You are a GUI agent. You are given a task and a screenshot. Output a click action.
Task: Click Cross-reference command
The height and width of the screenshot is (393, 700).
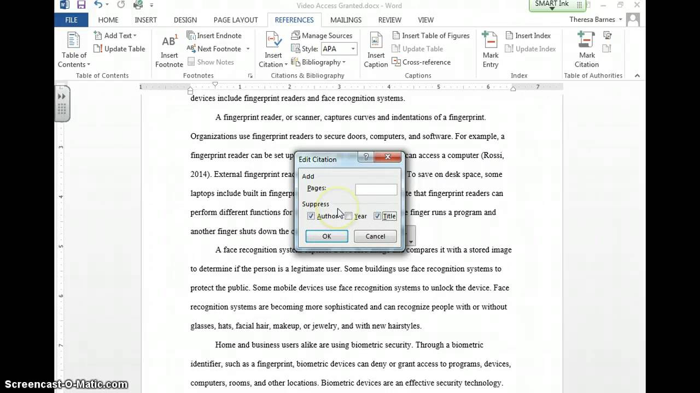tap(421, 62)
